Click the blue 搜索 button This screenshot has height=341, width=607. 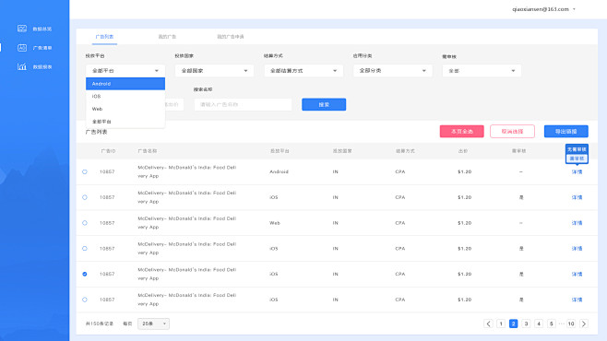pos(324,104)
